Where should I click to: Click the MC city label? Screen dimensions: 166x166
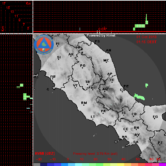(106, 60)
